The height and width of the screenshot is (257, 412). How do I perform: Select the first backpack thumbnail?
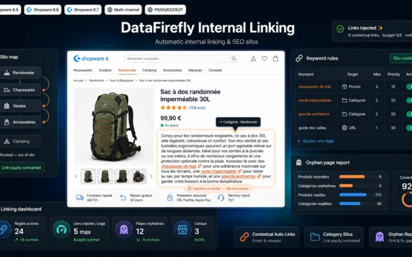(88, 176)
